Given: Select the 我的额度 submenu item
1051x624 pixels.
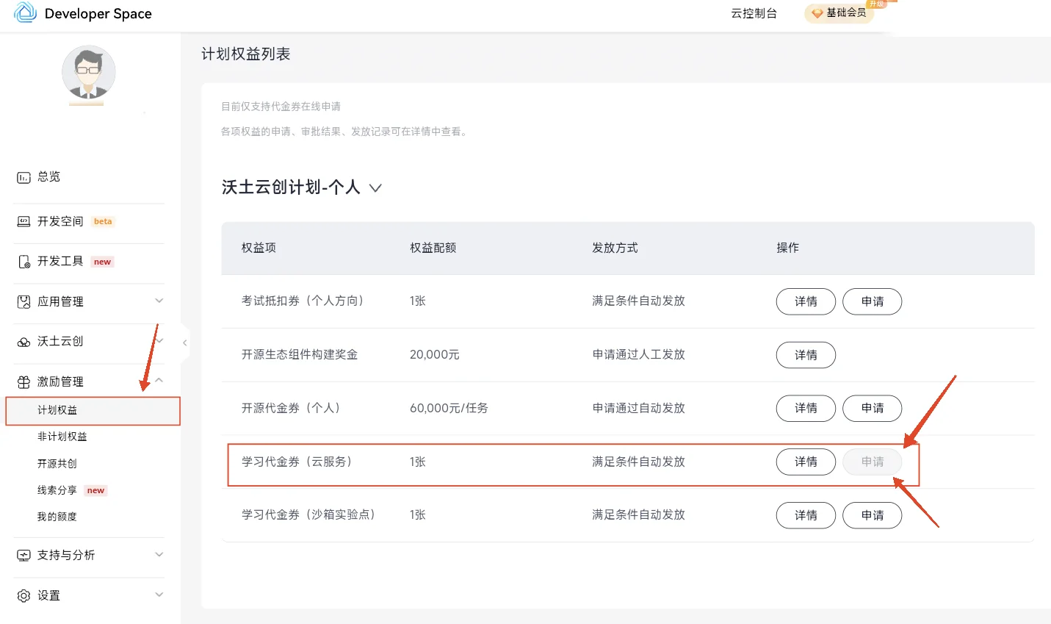Looking at the screenshot, I should [x=57, y=517].
